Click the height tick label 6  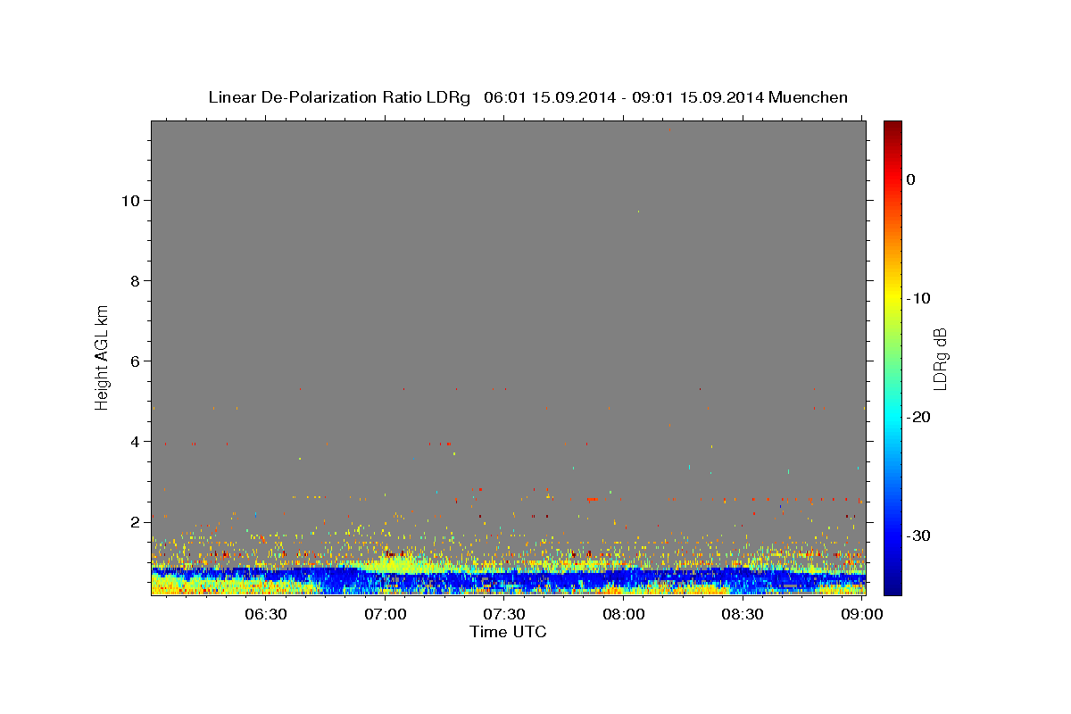(137, 361)
